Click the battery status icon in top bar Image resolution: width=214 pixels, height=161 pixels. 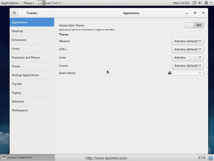[206, 3]
